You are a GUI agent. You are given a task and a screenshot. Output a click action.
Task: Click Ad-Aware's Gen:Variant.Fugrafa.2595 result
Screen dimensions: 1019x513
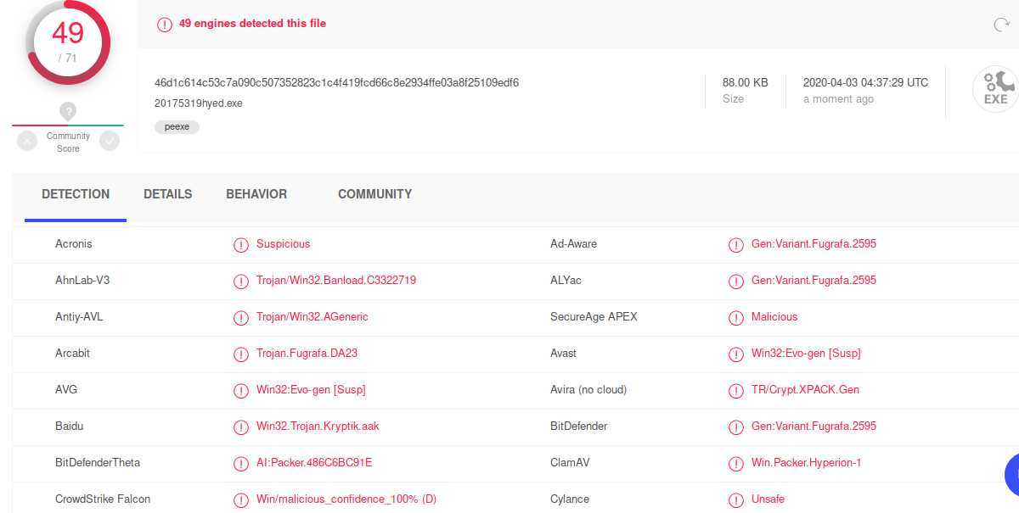pyautogui.click(x=814, y=244)
